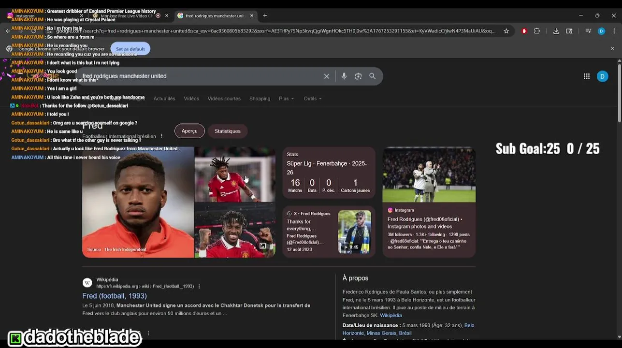Open a new browser tab

265,15
